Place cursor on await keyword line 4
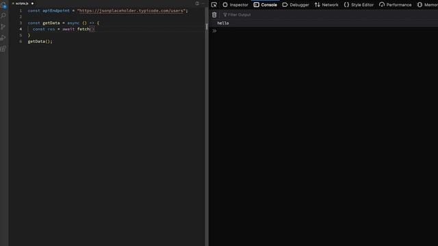The height and width of the screenshot is (246, 438). pyautogui.click(x=68, y=29)
